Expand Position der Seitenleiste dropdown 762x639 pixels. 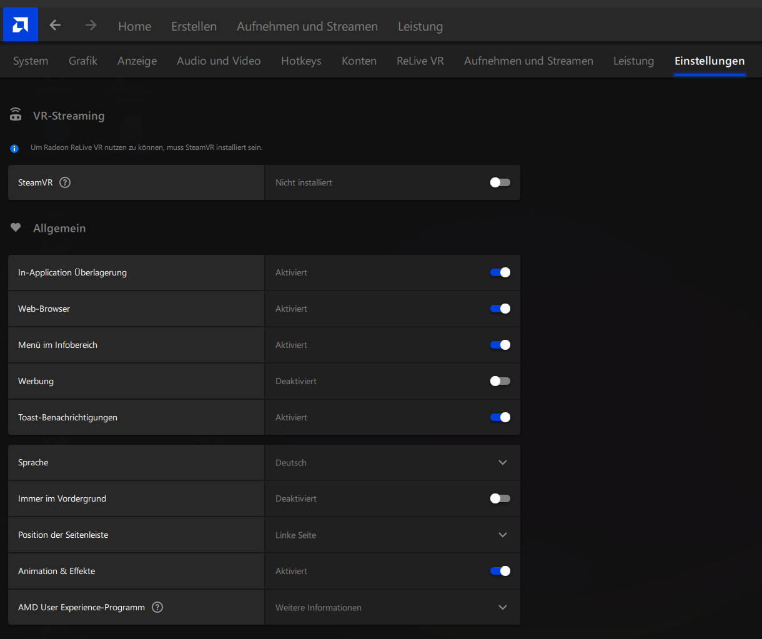coord(503,535)
